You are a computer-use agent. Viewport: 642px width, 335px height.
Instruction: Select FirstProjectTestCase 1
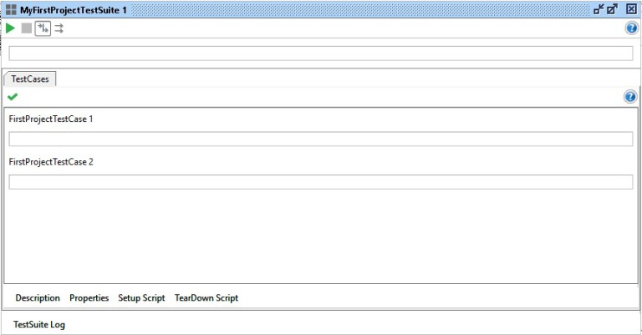point(51,119)
